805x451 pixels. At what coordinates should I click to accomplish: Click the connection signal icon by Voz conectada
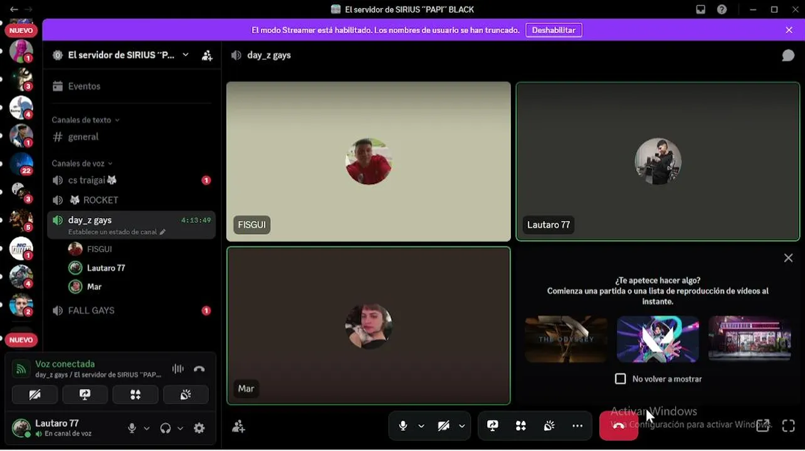[21, 369]
